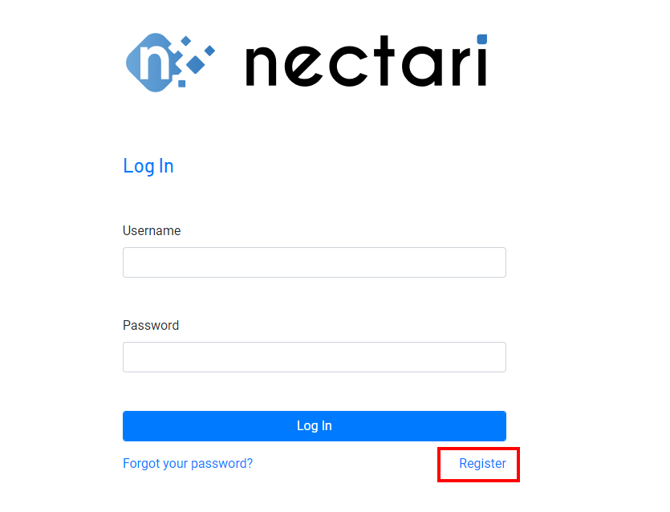Submit with the blue Log In button

[315, 426]
